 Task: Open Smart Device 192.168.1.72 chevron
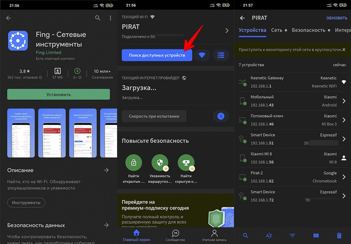pyautogui.click(x=344, y=196)
